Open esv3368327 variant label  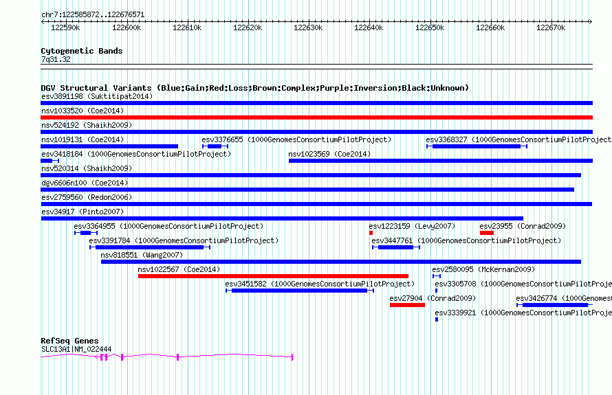coord(518,139)
